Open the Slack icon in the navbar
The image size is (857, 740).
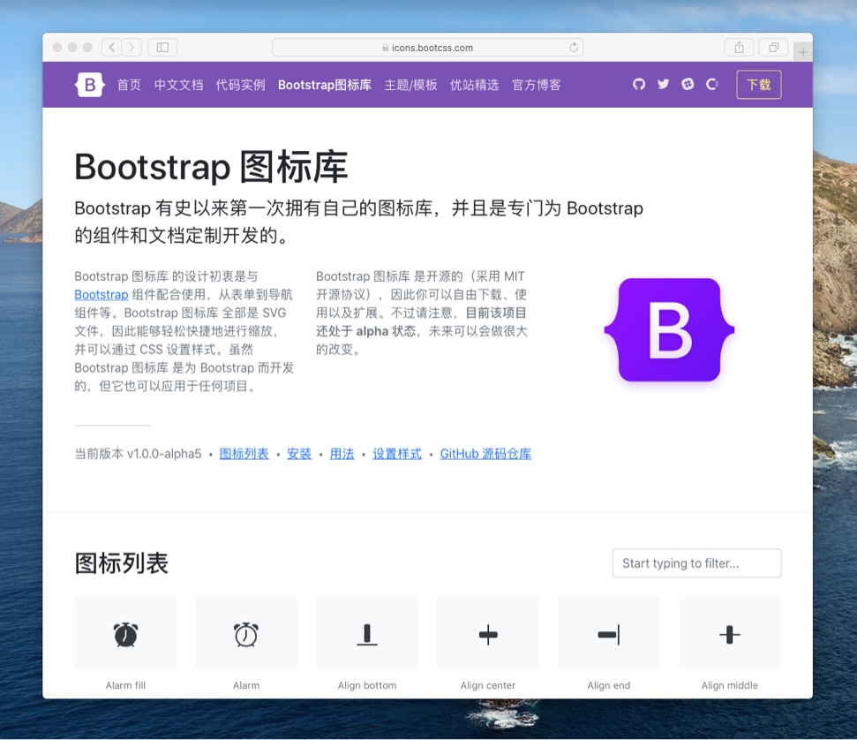click(x=688, y=84)
